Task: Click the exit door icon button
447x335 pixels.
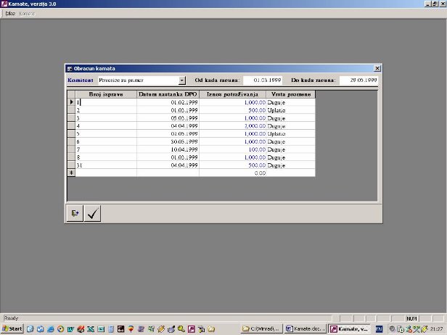Action: (x=75, y=213)
